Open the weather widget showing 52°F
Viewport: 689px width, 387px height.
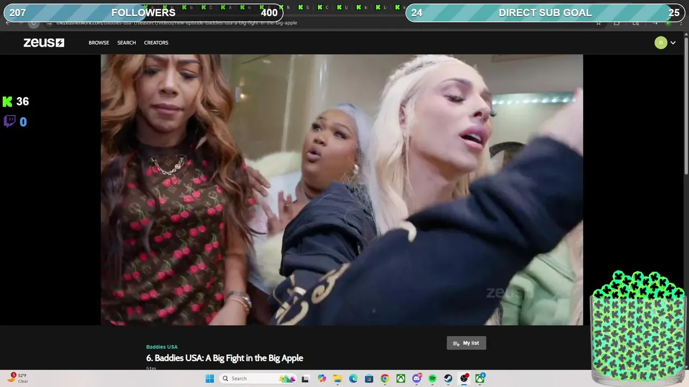click(17, 378)
